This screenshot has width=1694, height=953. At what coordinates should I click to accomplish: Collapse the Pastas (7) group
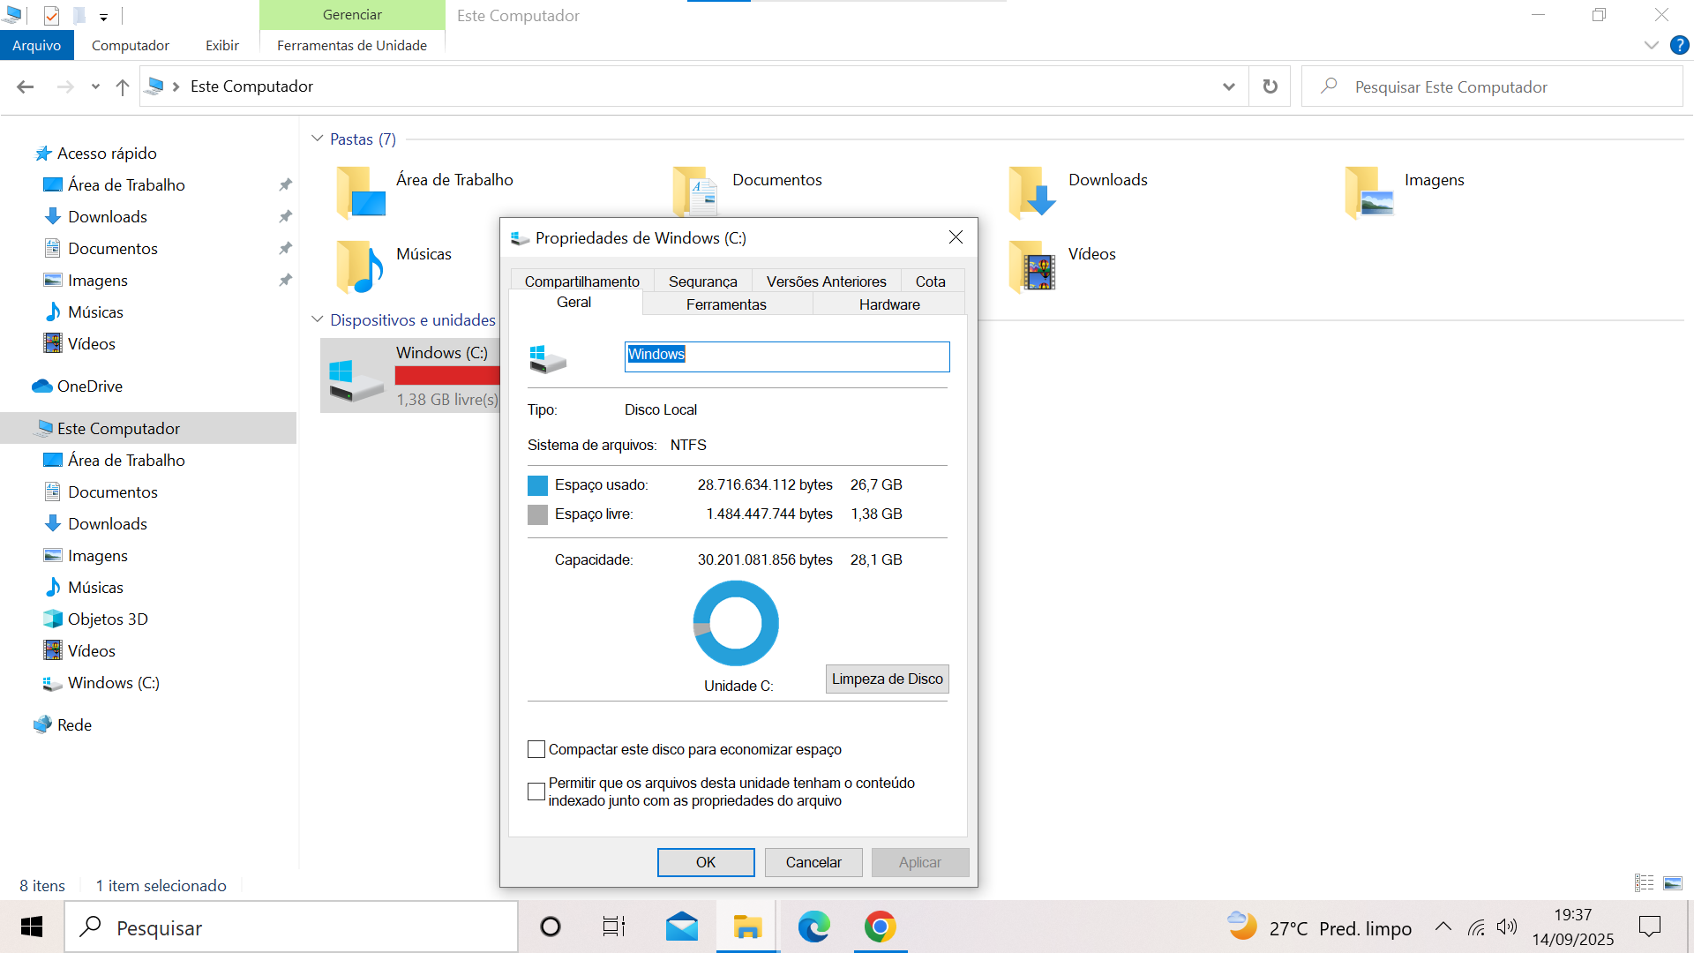(x=317, y=139)
